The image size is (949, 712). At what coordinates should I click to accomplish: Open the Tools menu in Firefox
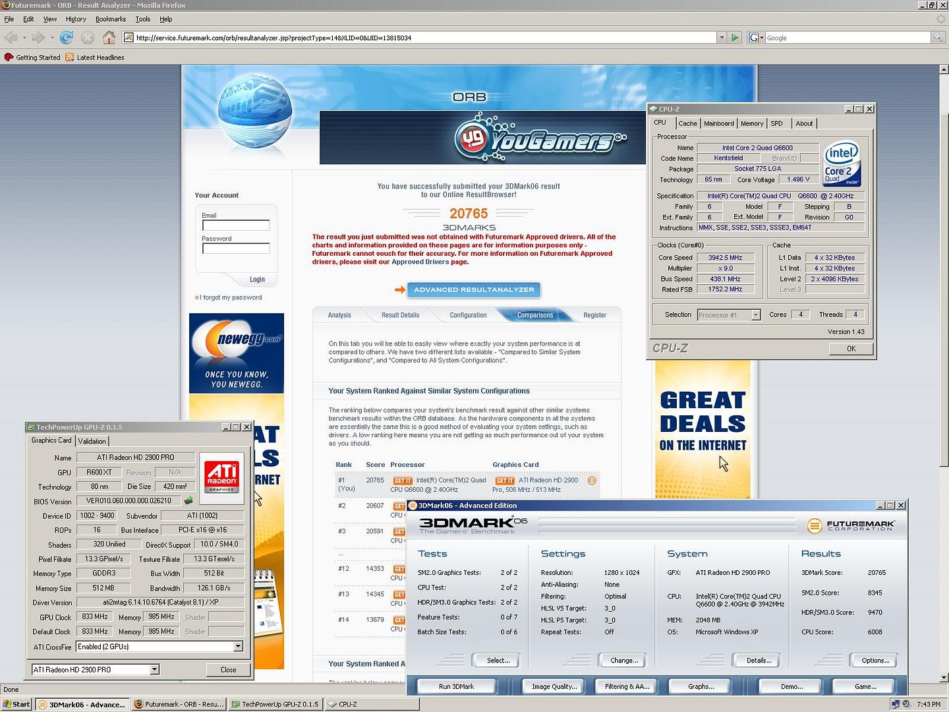tap(143, 19)
